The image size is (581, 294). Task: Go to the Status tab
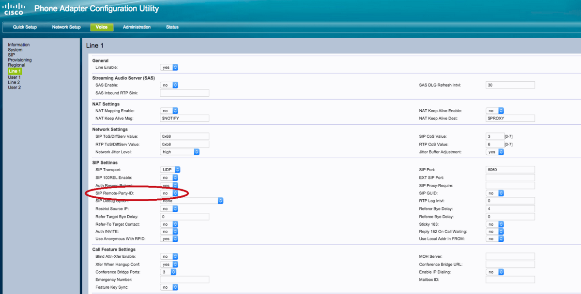pyautogui.click(x=172, y=27)
